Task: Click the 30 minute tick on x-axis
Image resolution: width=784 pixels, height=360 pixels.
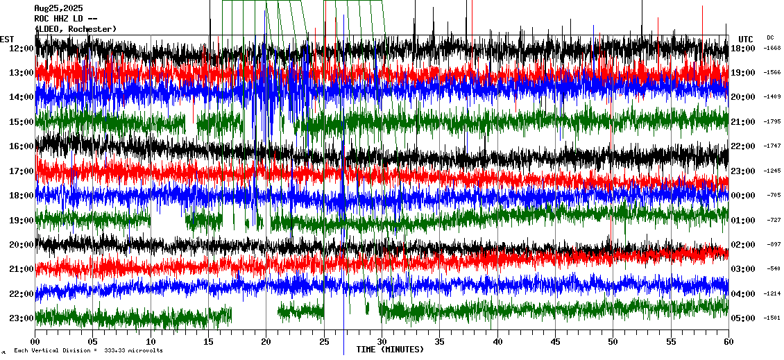Action: (382, 342)
